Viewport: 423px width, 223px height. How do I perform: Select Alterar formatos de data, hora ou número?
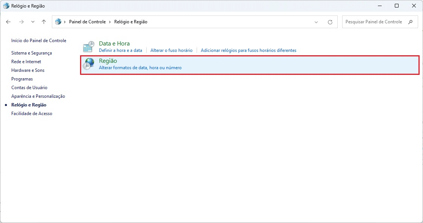140,68
